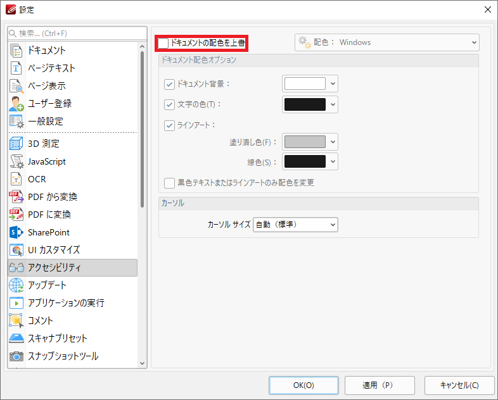Expand the ドキュメント背景 color dropdown arrow
This screenshot has width=498, height=400.
[333, 84]
